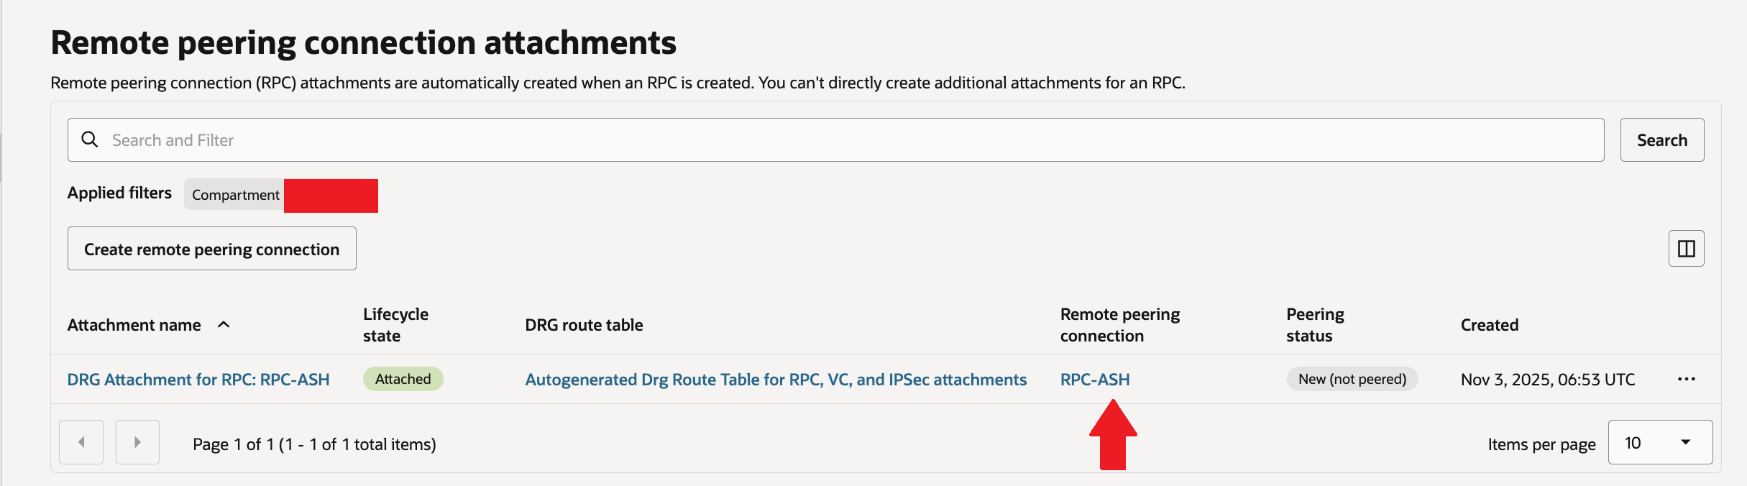
Task: Click the DRG route table column header
Action: [x=584, y=325]
